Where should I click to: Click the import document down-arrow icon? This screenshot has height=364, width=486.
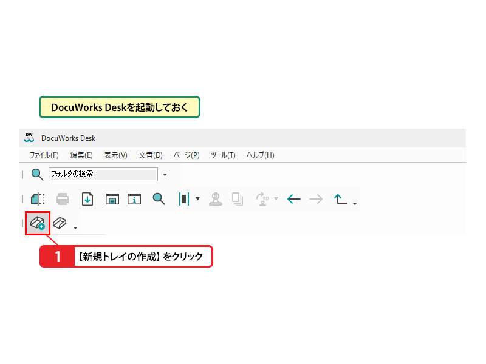click(87, 199)
